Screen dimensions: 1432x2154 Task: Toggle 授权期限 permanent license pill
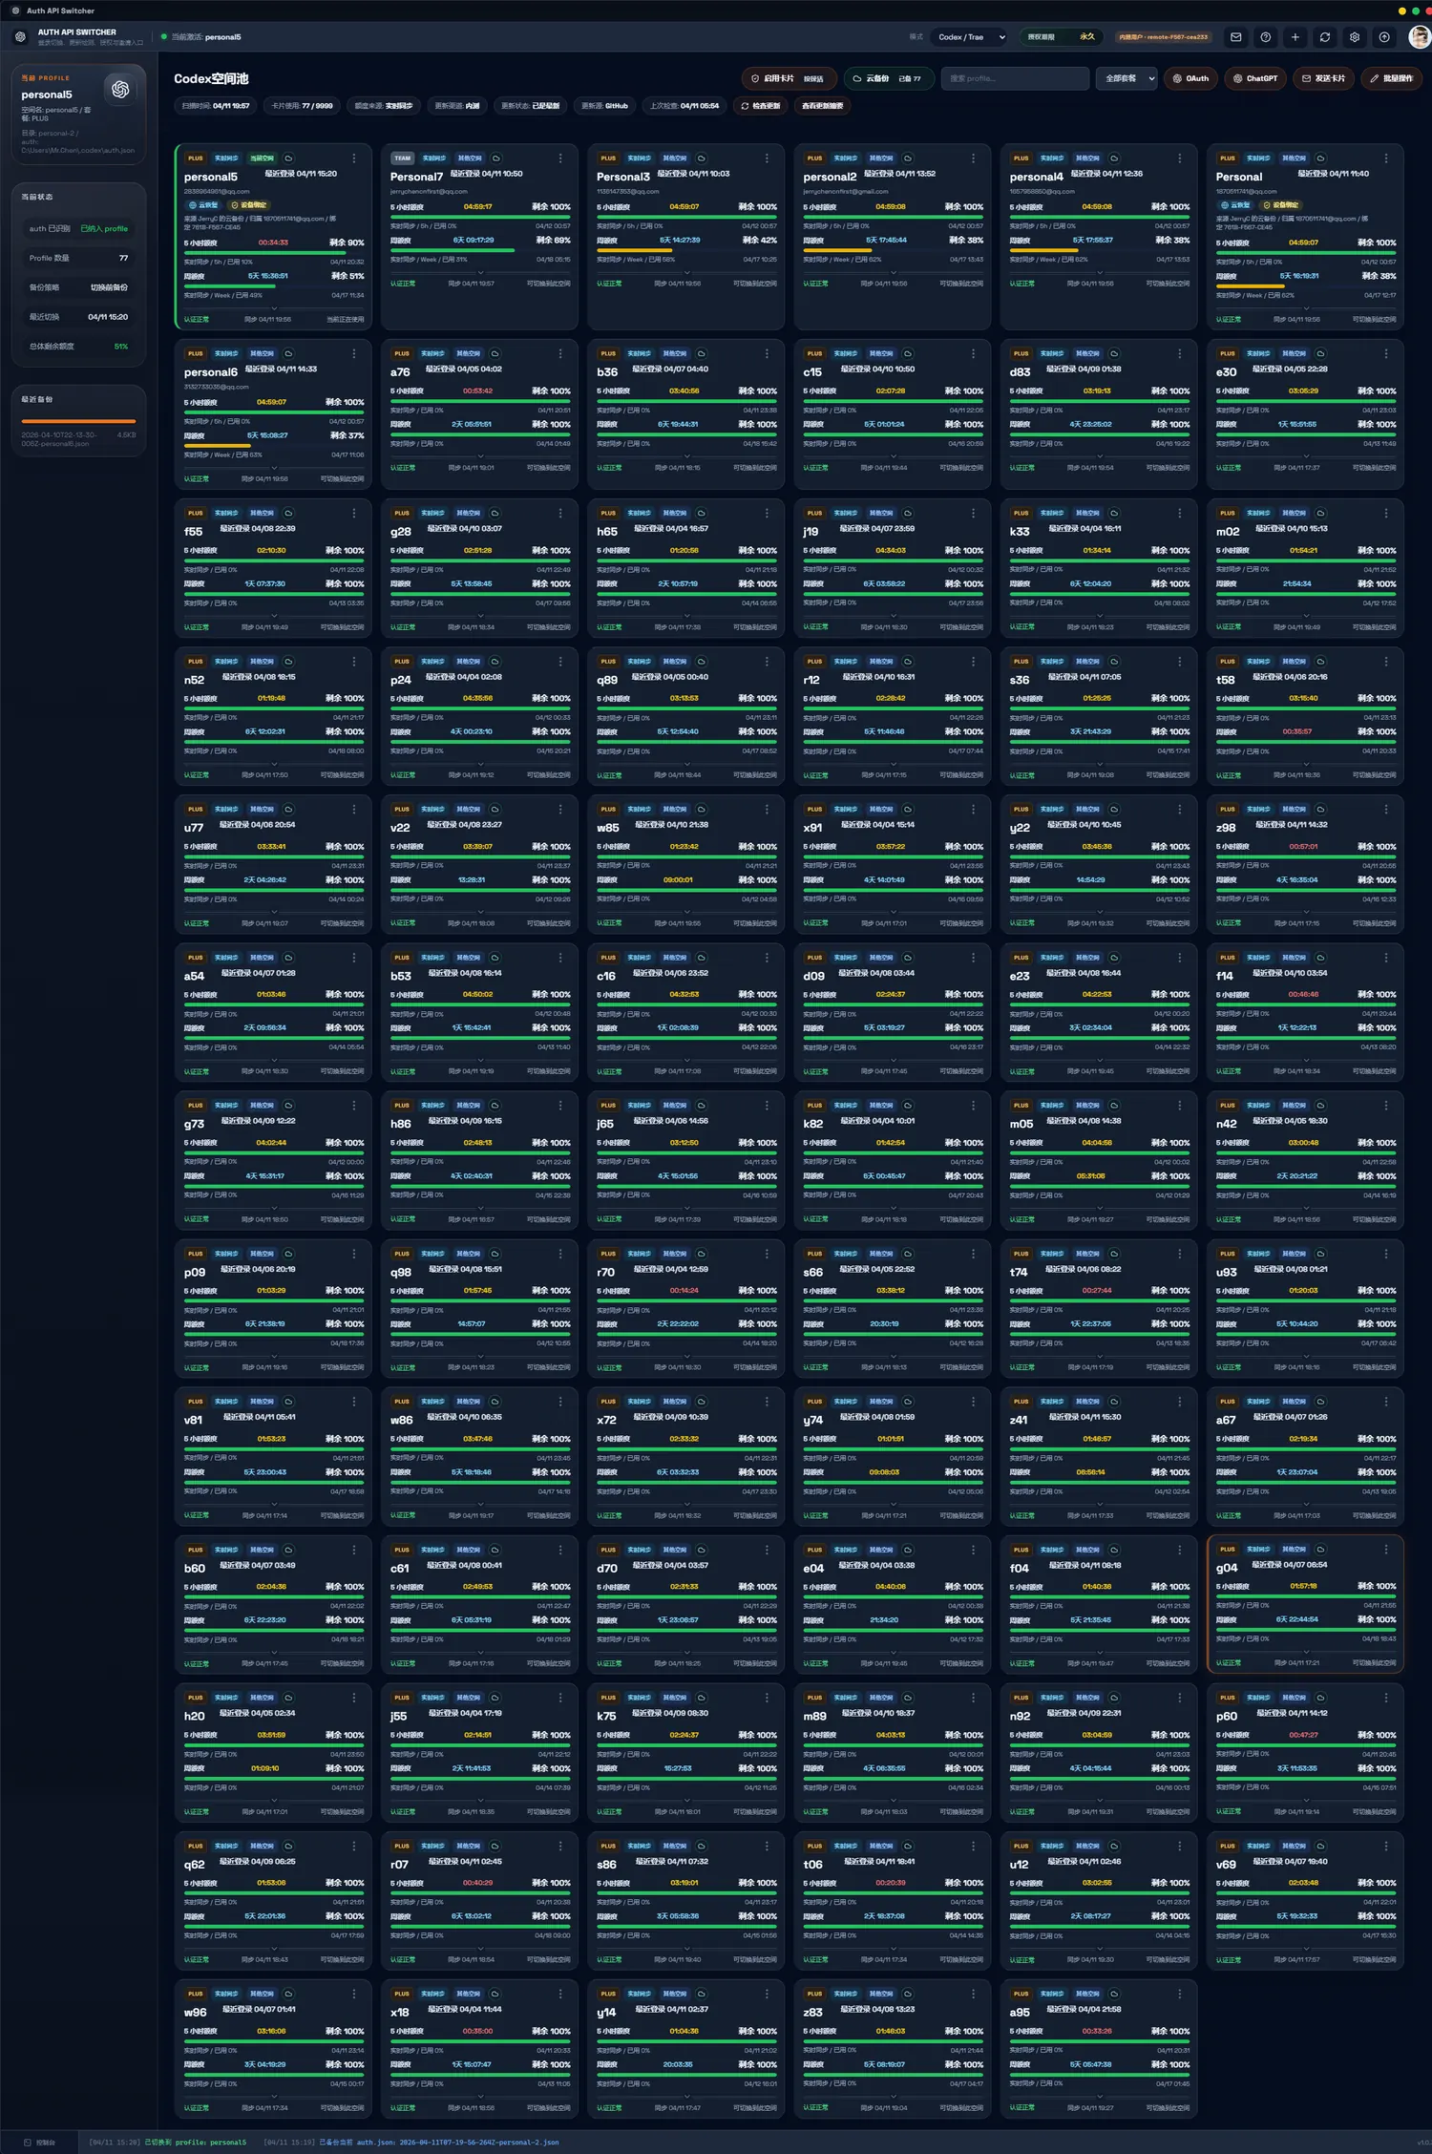point(1060,37)
